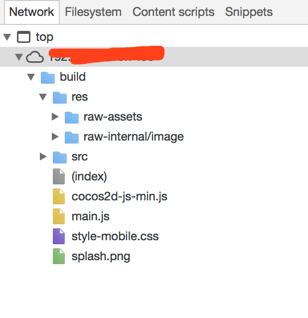Expand the src folder arrow
308x318 pixels.
click(43, 157)
